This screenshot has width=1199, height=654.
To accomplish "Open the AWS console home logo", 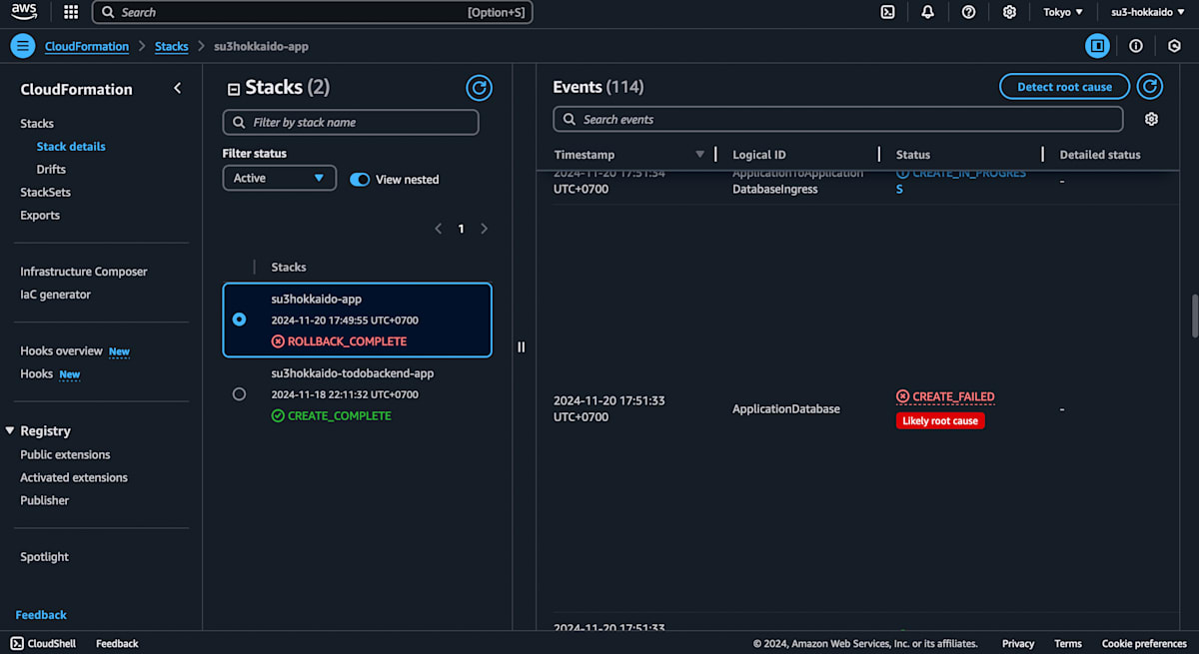I will pyautogui.click(x=24, y=12).
